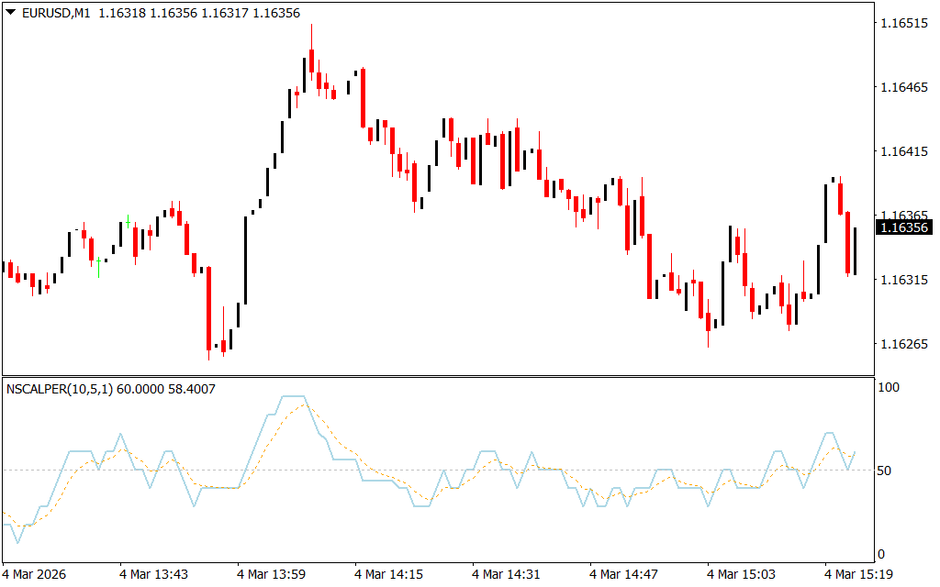Select the 4 Mar 14:15 time marker

(388, 574)
